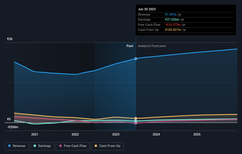Click the Cash From Op label in tooltip
The width and height of the screenshot is (242, 154).
click(148, 30)
